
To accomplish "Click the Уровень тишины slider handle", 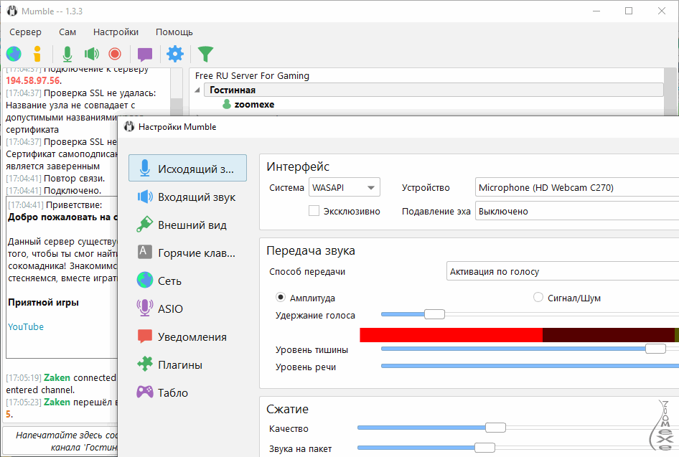I will pyautogui.click(x=655, y=349).
